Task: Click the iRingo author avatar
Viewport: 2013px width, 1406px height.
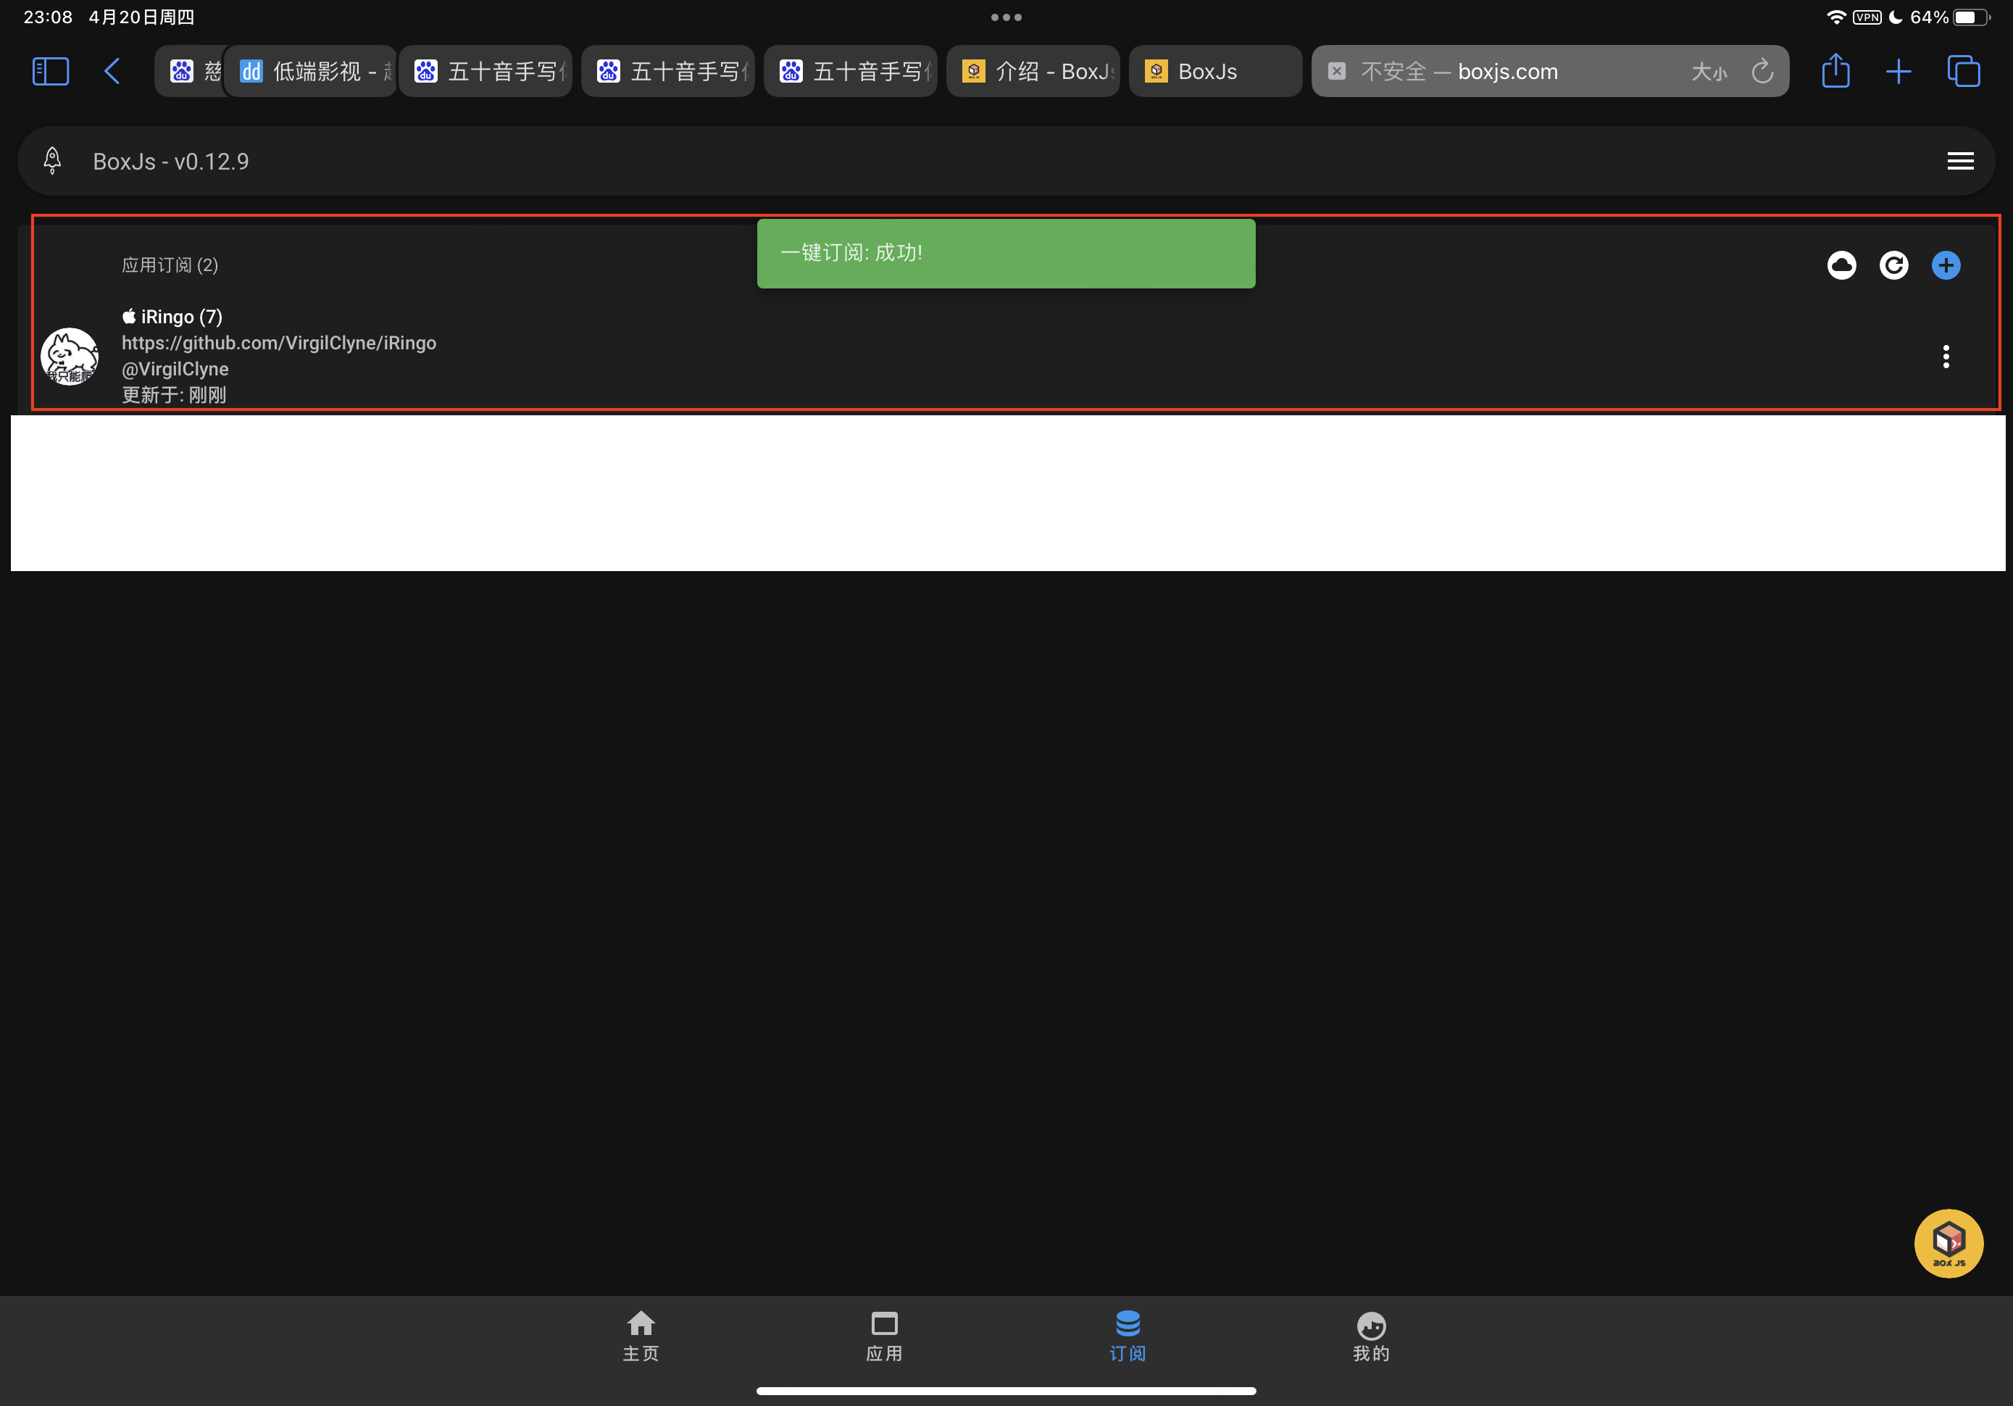Action: [x=70, y=356]
